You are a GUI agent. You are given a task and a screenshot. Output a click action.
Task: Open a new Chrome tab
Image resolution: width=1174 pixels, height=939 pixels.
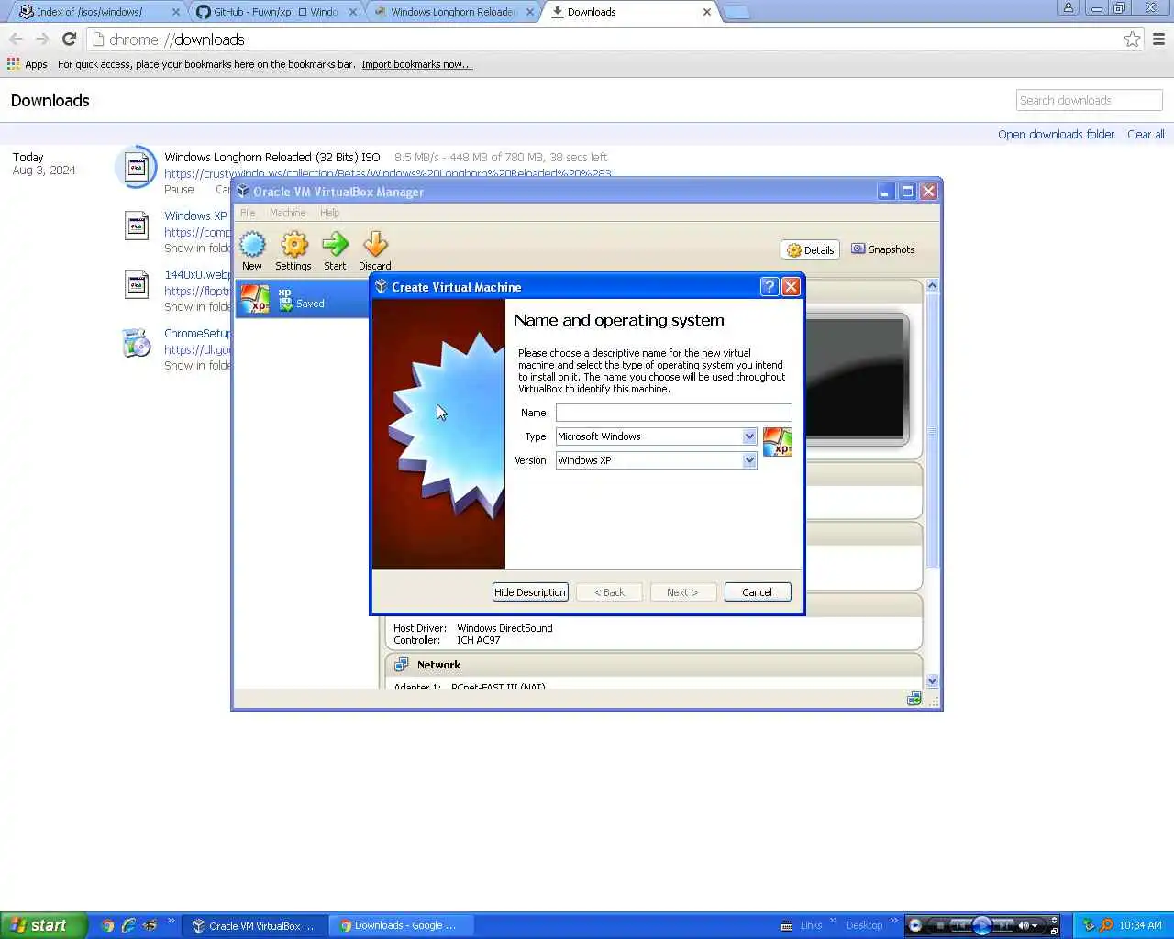tap(737, 12)
